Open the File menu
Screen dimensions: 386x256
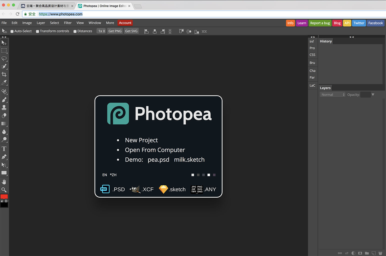pos(4,23)
